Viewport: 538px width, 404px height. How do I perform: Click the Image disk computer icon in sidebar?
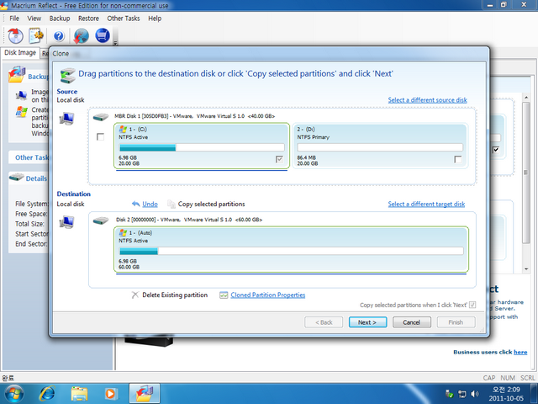(x=21, y=95)
